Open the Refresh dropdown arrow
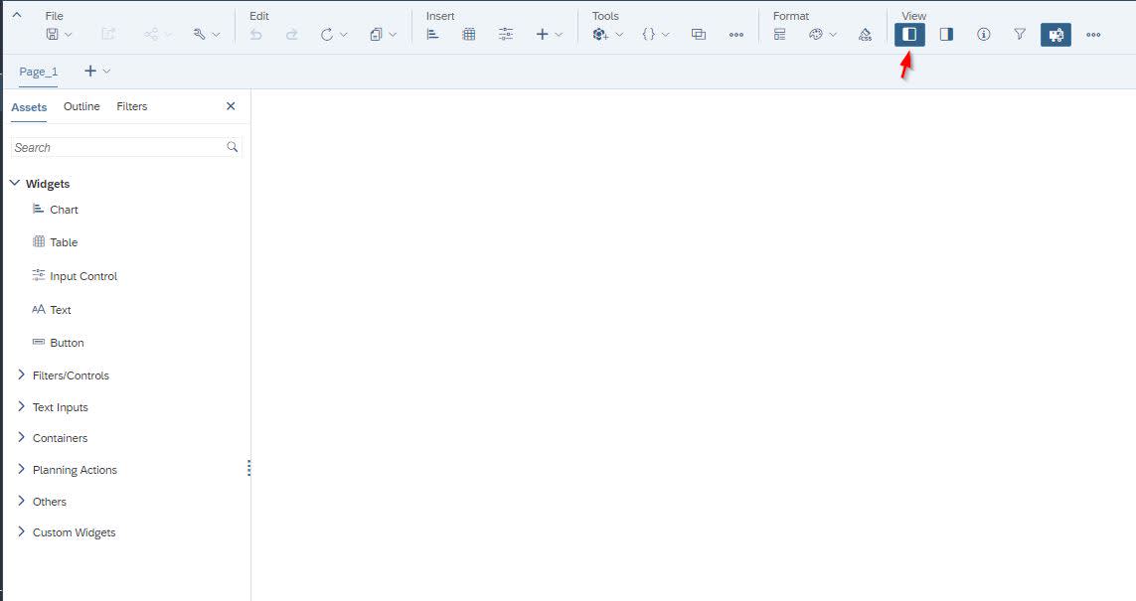Screen dimensions: 1136x601 click(344, 35)
